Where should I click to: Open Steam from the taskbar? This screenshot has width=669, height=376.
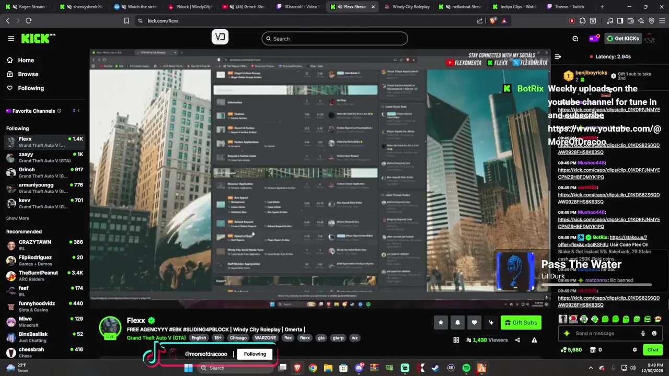[435, 368]
